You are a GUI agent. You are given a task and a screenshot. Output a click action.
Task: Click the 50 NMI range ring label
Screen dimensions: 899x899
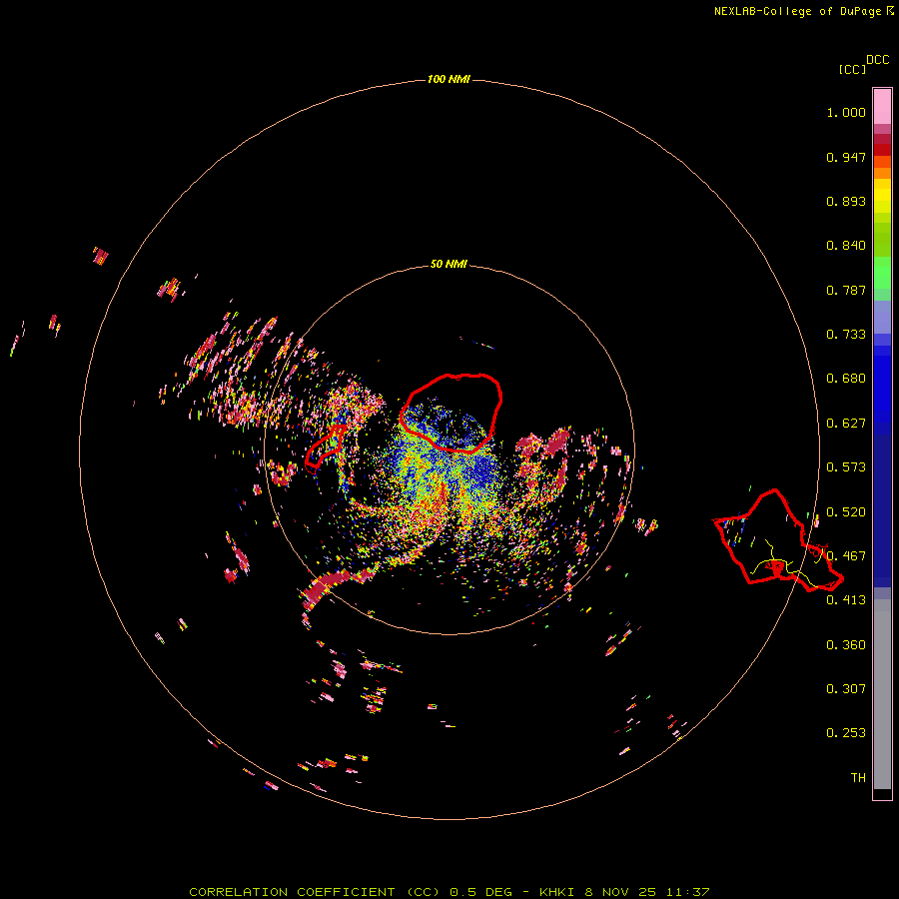pyautogui.click(x=449, y=265)
